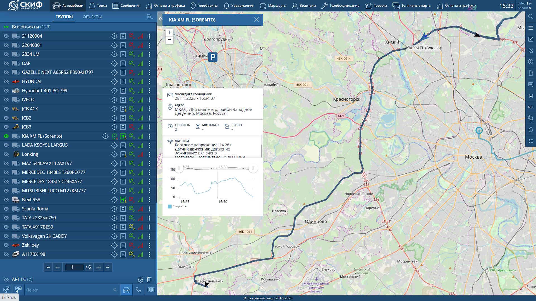
Task: Open settings gear for ART LC group
Action: pyautogui.click(x=140, y=279)
